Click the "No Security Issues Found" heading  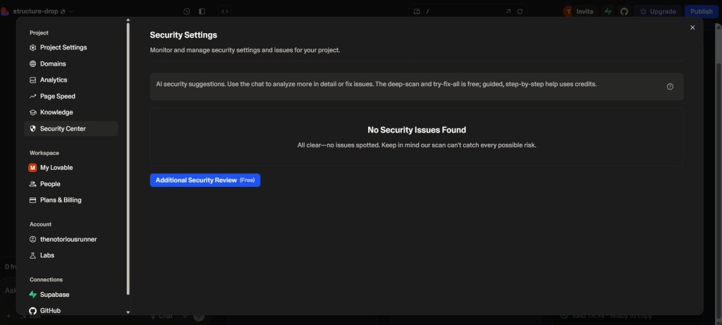(x=417, y=130)
